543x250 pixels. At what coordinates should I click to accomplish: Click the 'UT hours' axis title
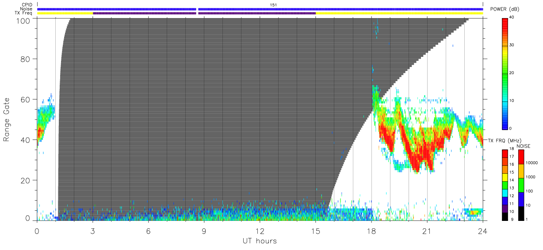pyautogui.click(x=260, y=241)
